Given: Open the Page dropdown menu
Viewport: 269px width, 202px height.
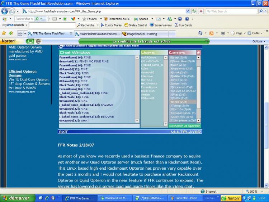Looking at the screenshot, I should pos(238,33).
